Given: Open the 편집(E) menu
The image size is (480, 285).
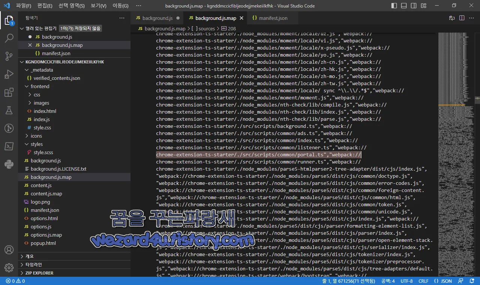Looking at the screenshot, I should click(45, 6).
